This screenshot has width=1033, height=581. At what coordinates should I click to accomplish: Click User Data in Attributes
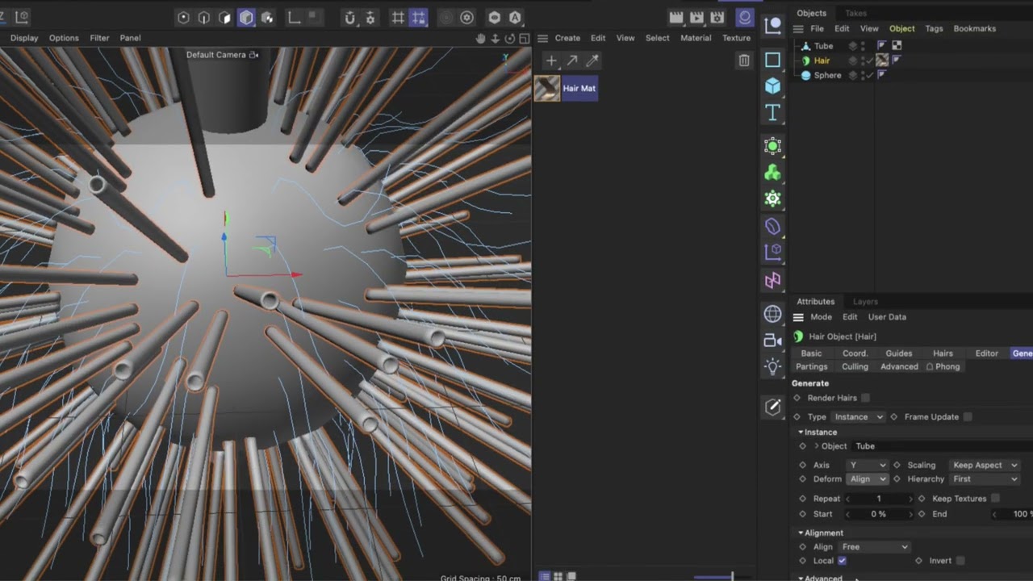point(887,317)
